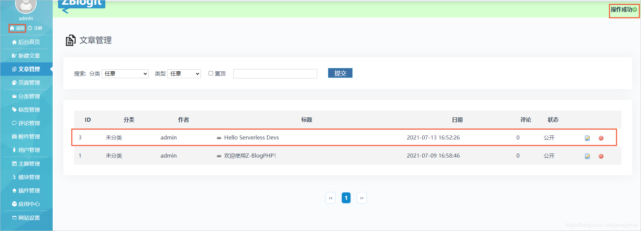Click the operation success check icon
The height and width of the screenshot is (231, 641).
coord(635,9)
